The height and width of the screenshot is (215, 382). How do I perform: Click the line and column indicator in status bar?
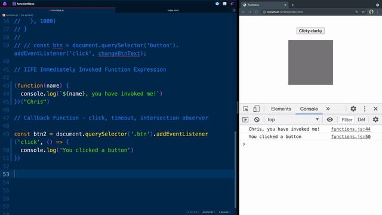[x=193, y=212]
